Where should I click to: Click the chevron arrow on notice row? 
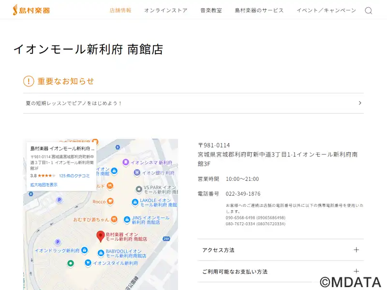coord(360,103)
